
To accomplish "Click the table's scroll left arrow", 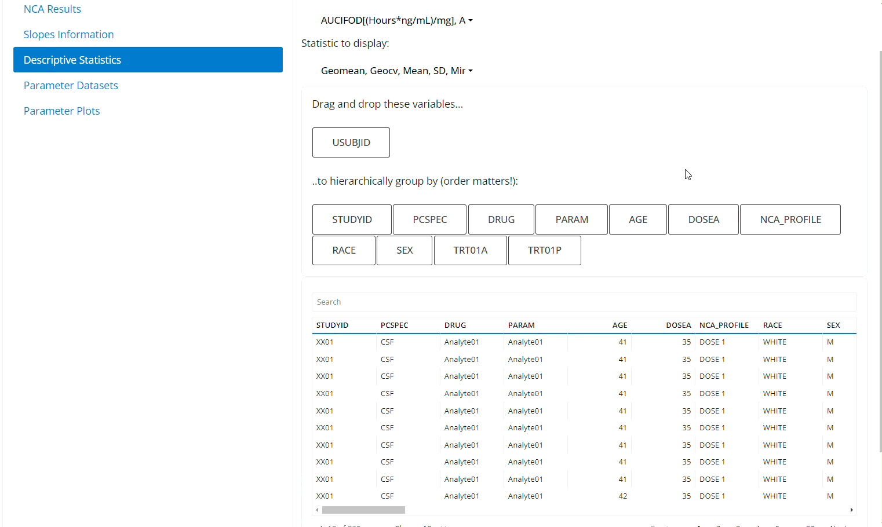I will [x=317, y=510].
